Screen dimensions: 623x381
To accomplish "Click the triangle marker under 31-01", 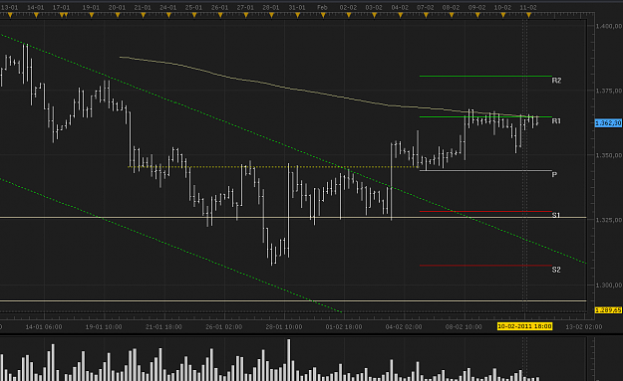I will click(297, 15).
